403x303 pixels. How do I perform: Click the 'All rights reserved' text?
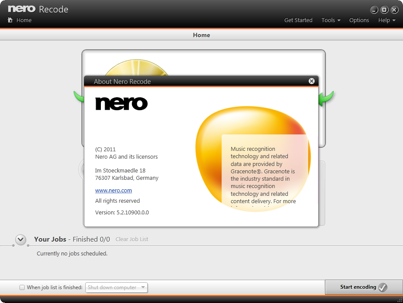point(117,201)
